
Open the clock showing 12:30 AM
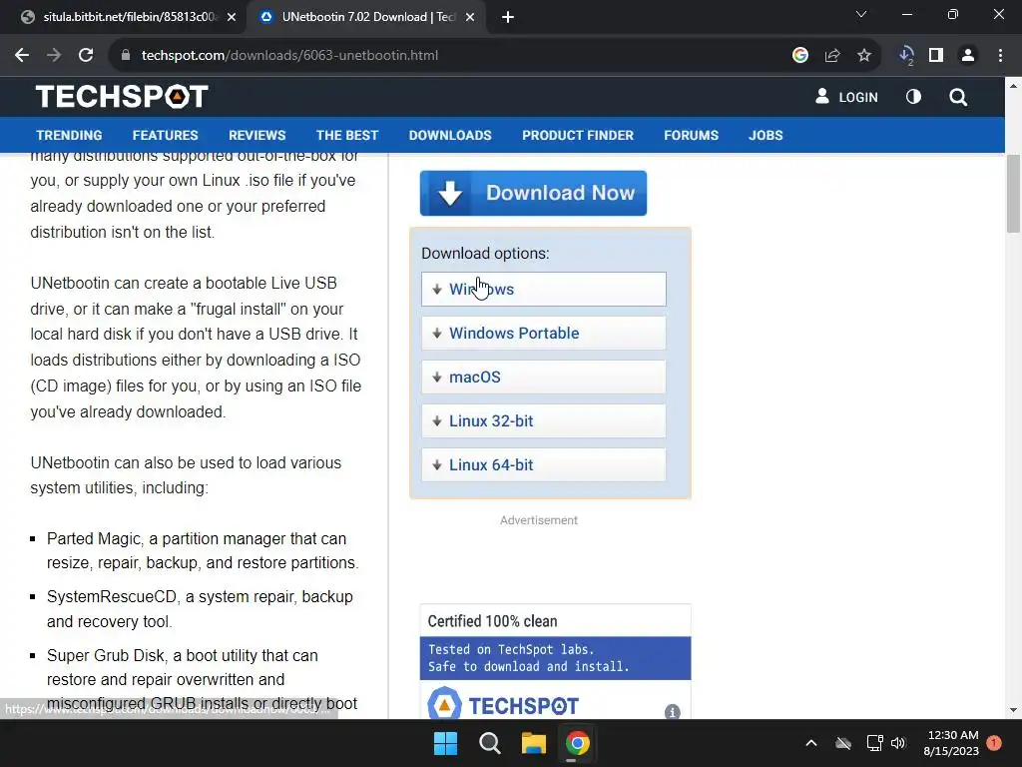coord(951,743)
